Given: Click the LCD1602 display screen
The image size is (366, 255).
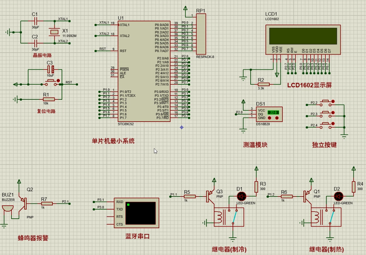Looking at the screenshot, I should pos(303,36).
